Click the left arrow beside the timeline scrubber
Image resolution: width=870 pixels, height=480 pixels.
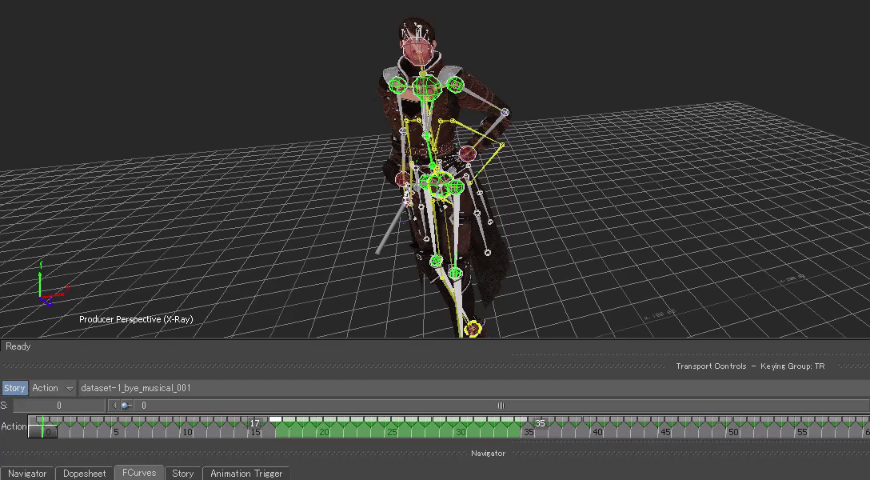[x=114, y=406]
